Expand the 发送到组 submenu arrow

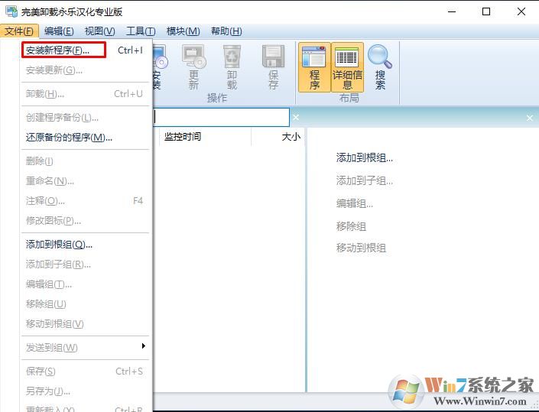(143, 347)
